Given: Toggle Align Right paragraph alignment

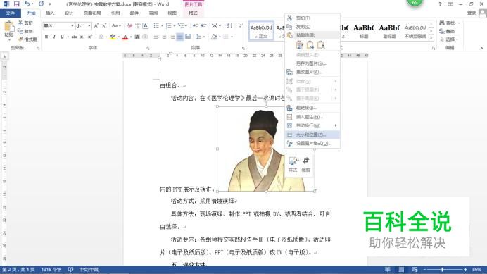Looking at the screenshot, I should (172, 37).
